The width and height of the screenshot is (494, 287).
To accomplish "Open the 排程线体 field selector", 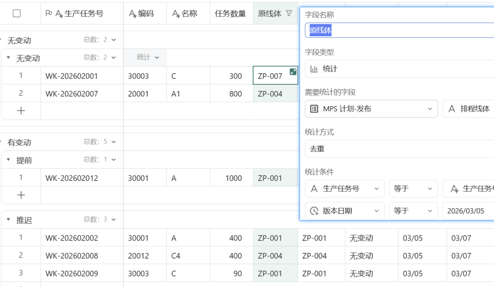I will pyautogui.click(x=468, y=109).
